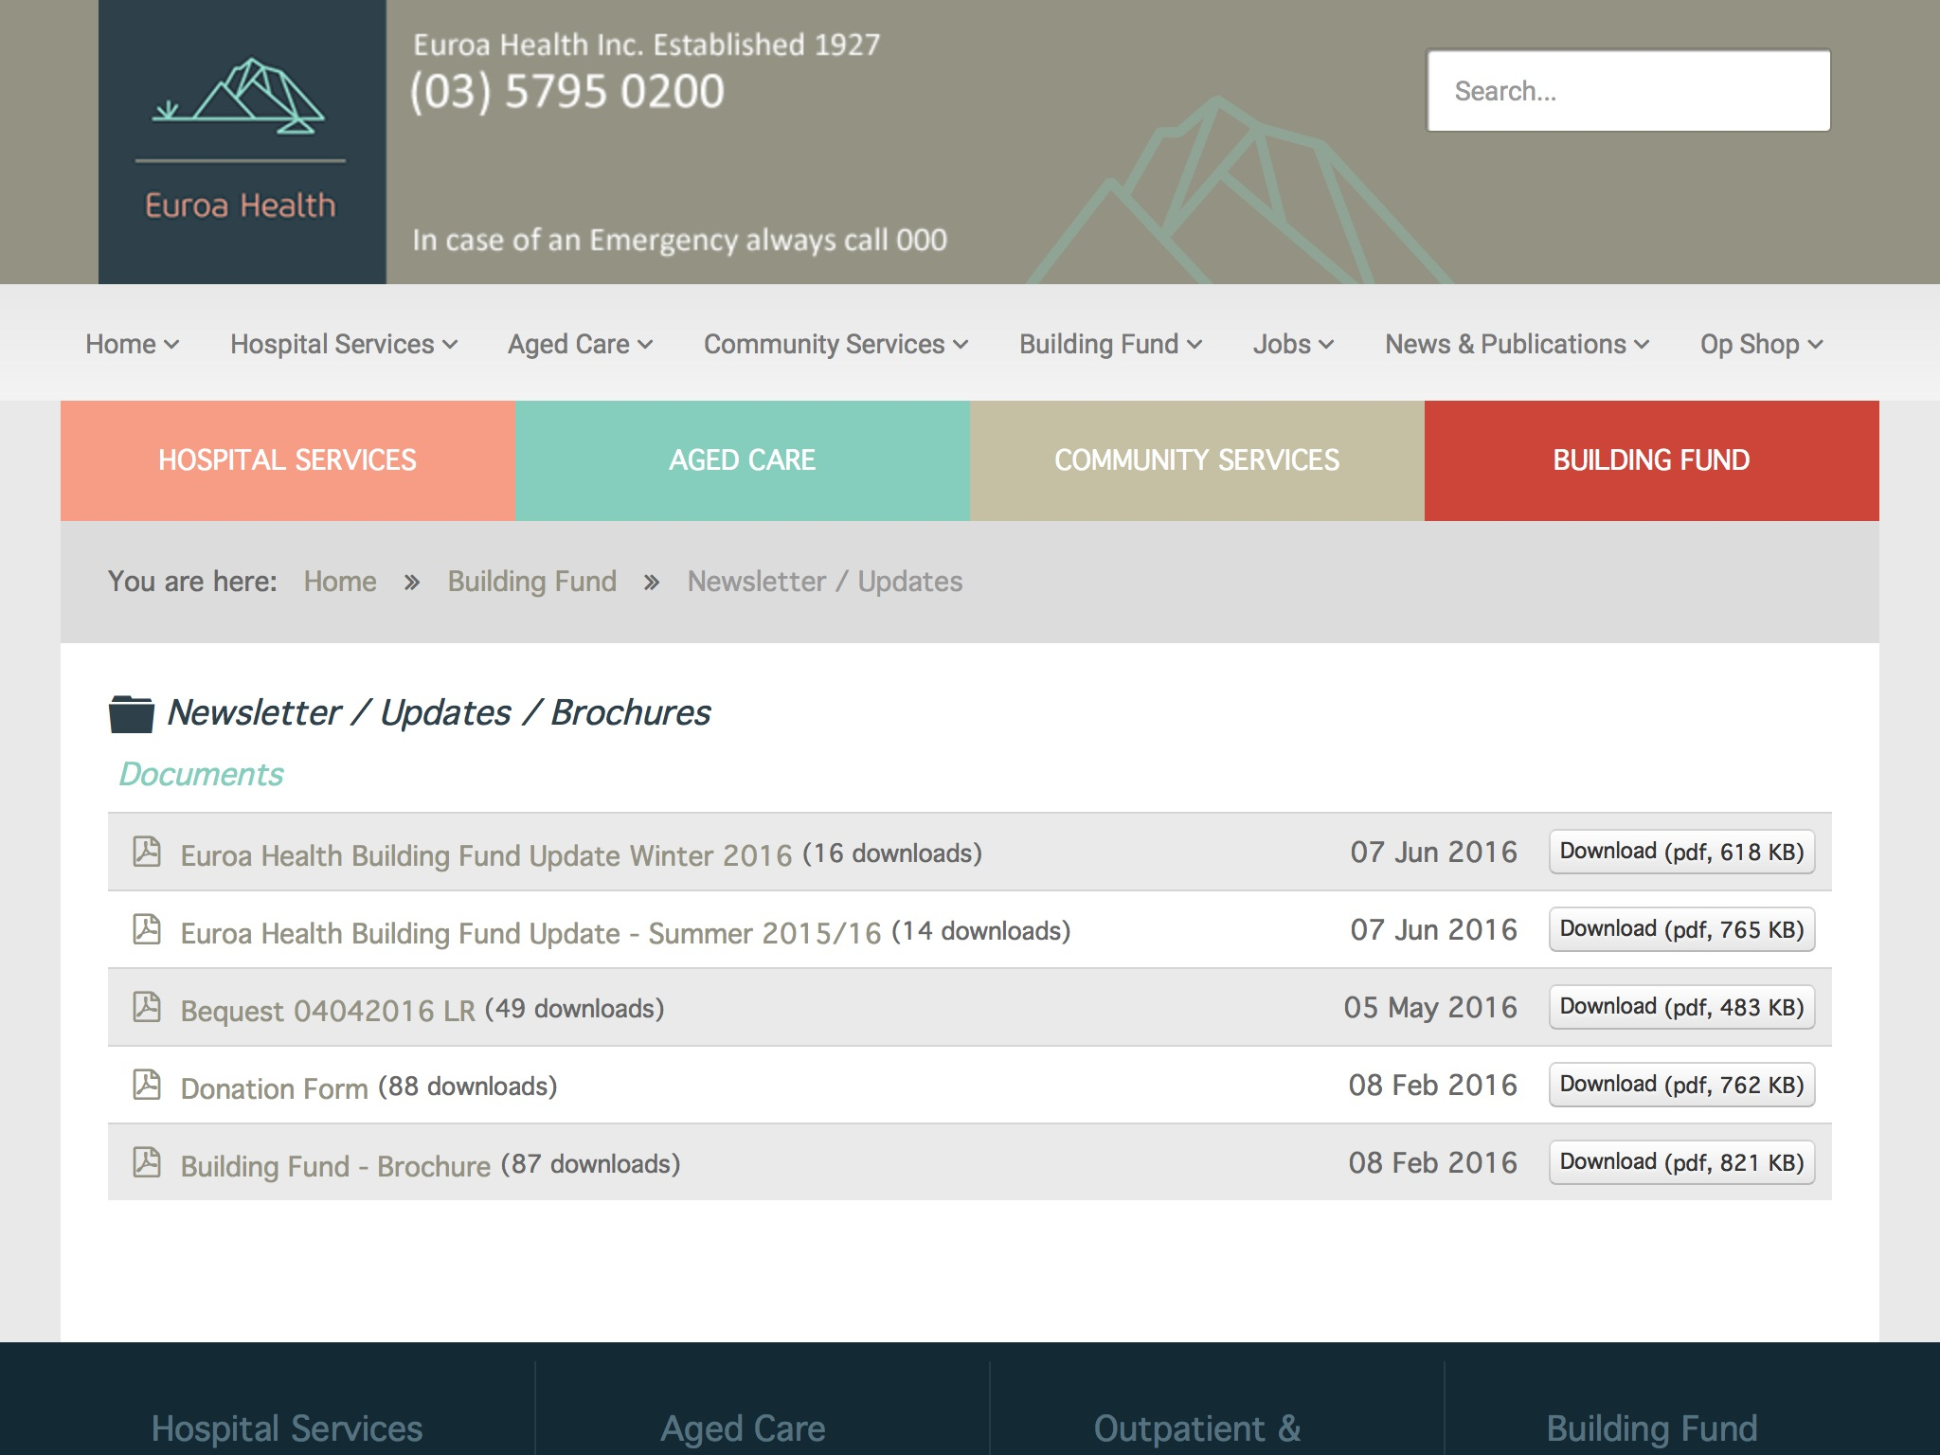Open the Bequest 04042016 LR document link
Viewport: 1940px width, 1455px height.
tap(328, 1010)
